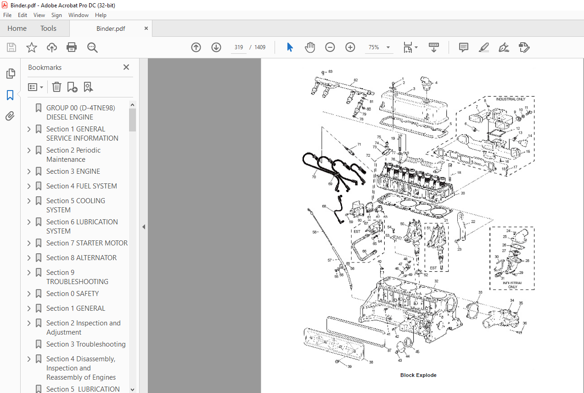
Task: Collapse the navigation pane with the arrow
Action: point(143,227)
